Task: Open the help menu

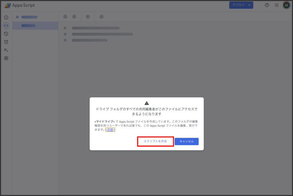Action: tap(267, 5)
